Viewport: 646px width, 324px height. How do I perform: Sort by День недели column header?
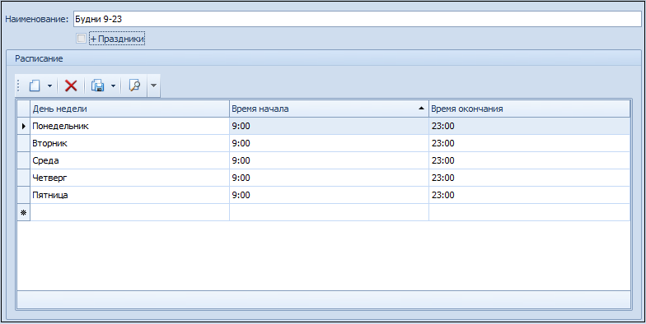130,109
